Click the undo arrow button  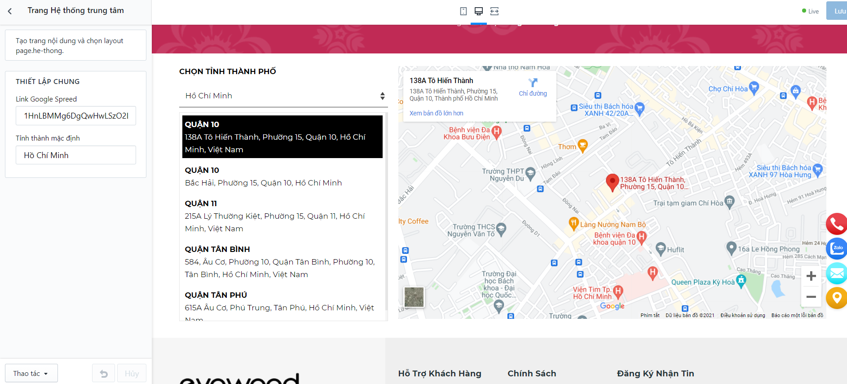pyautogui.click(x=104, y=373)
